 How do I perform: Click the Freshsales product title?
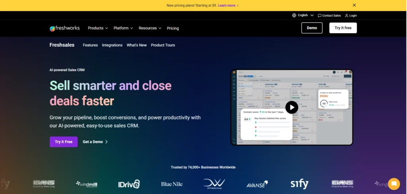pos(62,45)
